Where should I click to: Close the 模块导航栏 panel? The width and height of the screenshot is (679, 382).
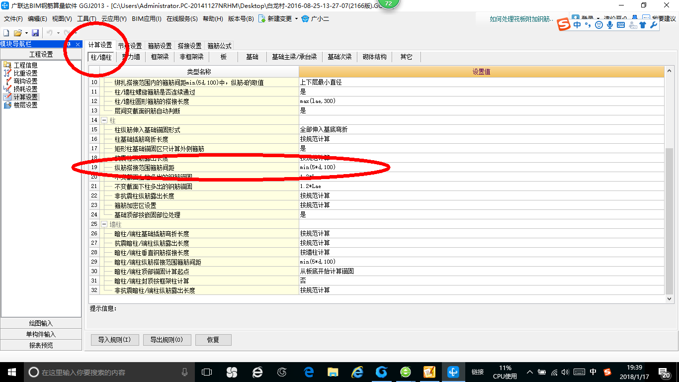tap(78, 44)
